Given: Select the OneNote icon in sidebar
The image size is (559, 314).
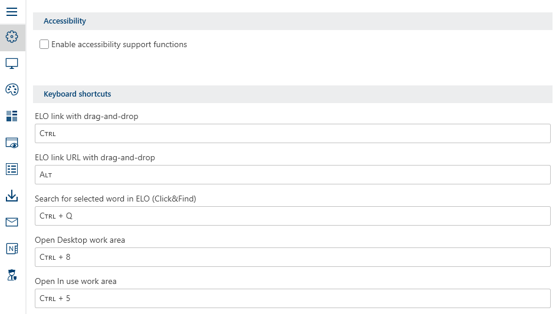Looking at the screenshot, I should [x=12, y=249].
